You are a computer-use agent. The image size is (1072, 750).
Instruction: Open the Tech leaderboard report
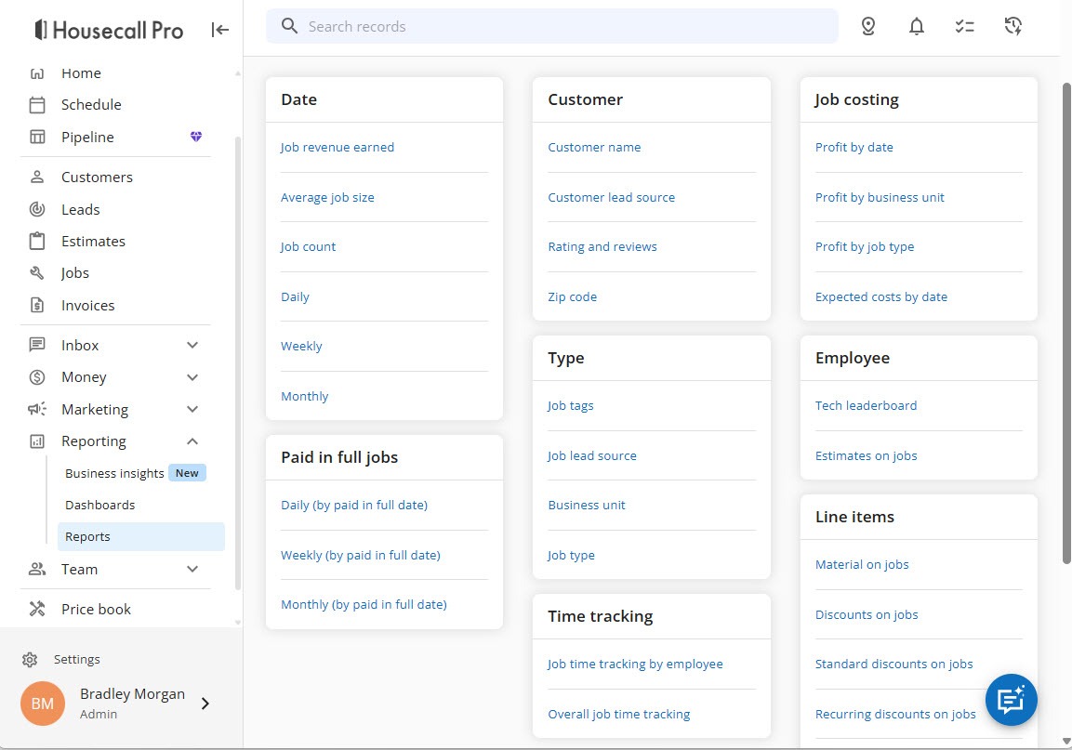pyautogui.click(x=866, y=405)
